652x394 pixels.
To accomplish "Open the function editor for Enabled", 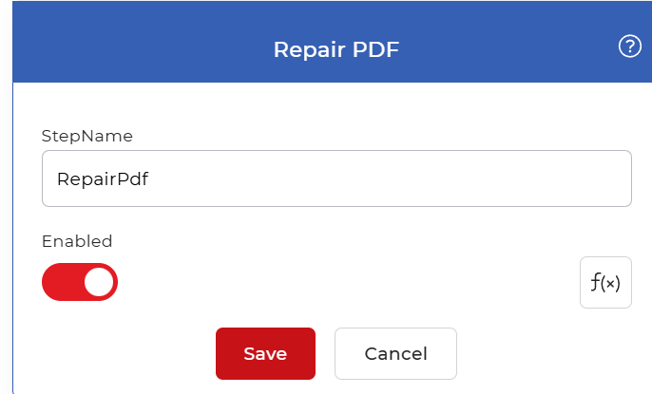I will (x=605, y=282).
